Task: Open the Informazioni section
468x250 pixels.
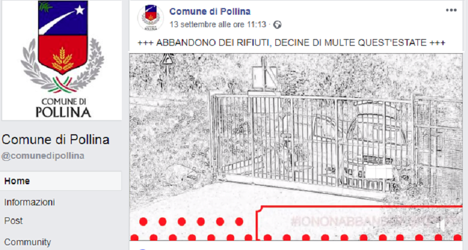Action: click(x=29, y=202)
